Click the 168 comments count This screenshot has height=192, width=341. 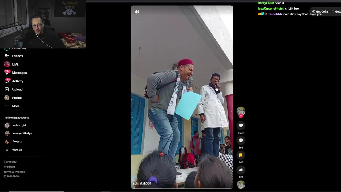point(241,147)
